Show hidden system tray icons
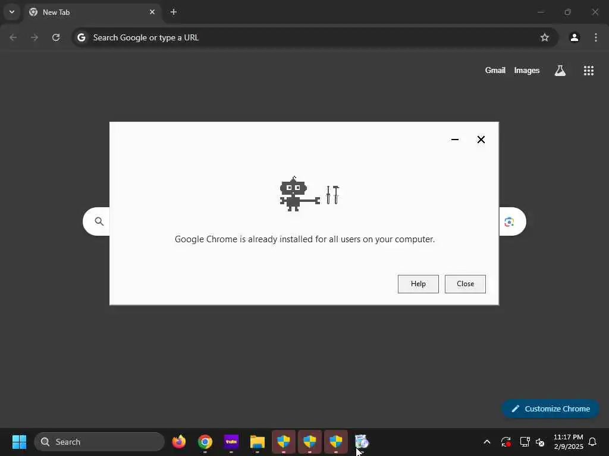 tap(486, 442)
